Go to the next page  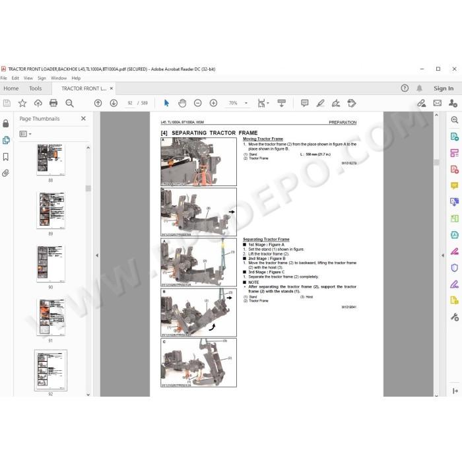click(114, 103)
